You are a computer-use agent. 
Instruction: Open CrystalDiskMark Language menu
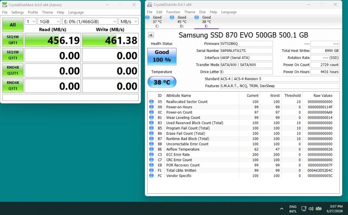pos(76,12)
